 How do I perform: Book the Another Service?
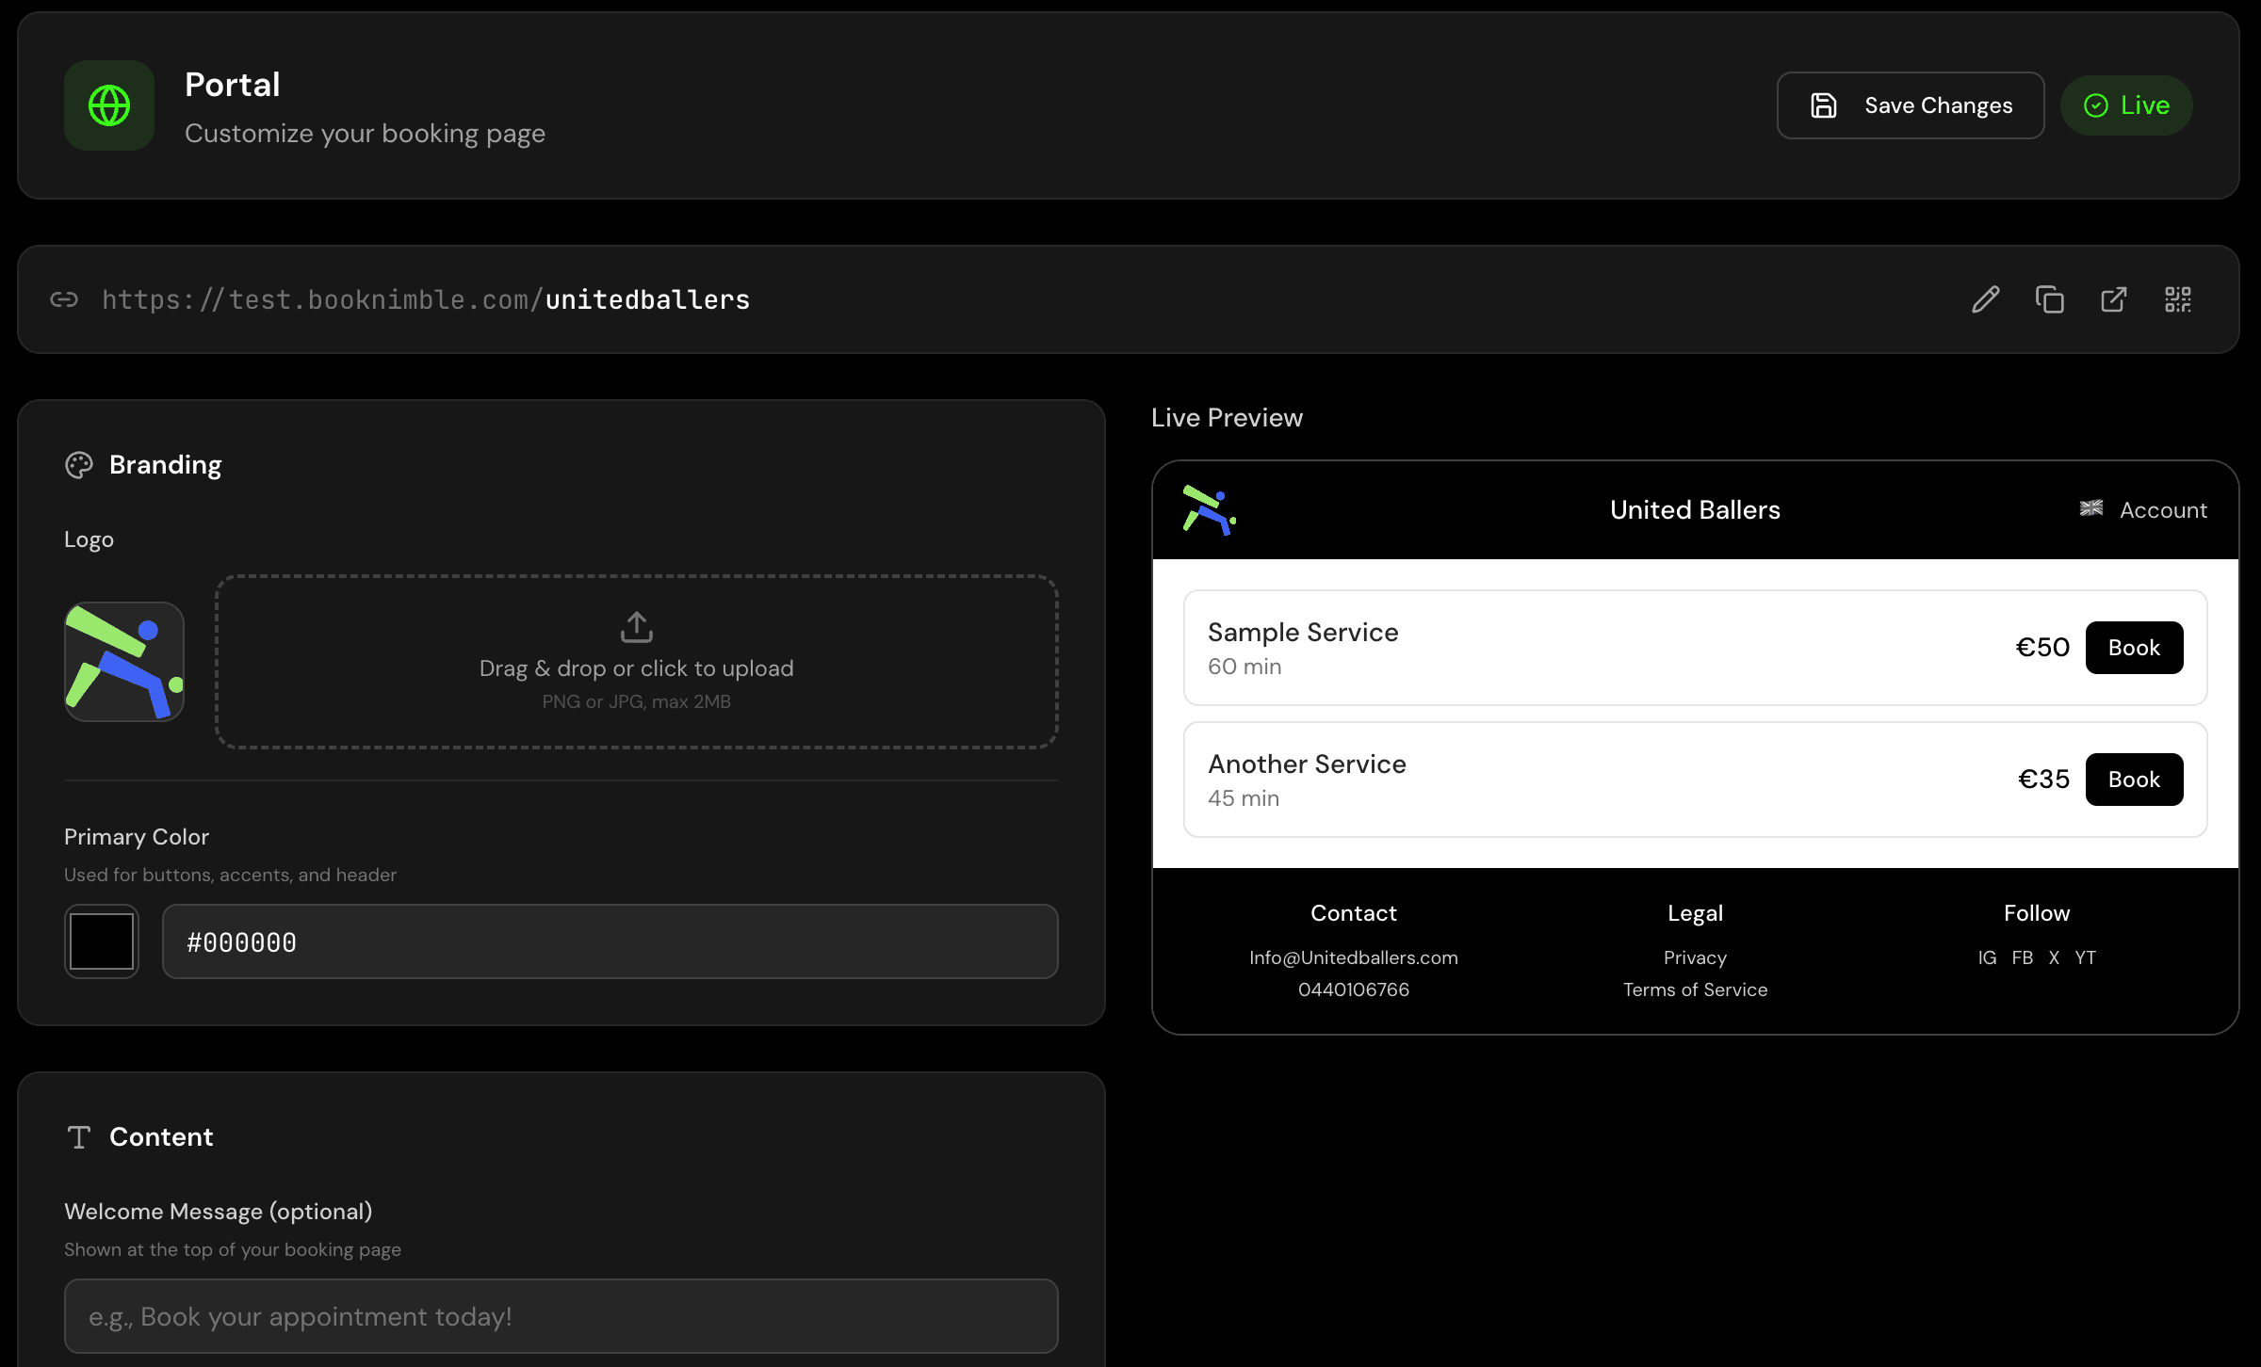2134,779
